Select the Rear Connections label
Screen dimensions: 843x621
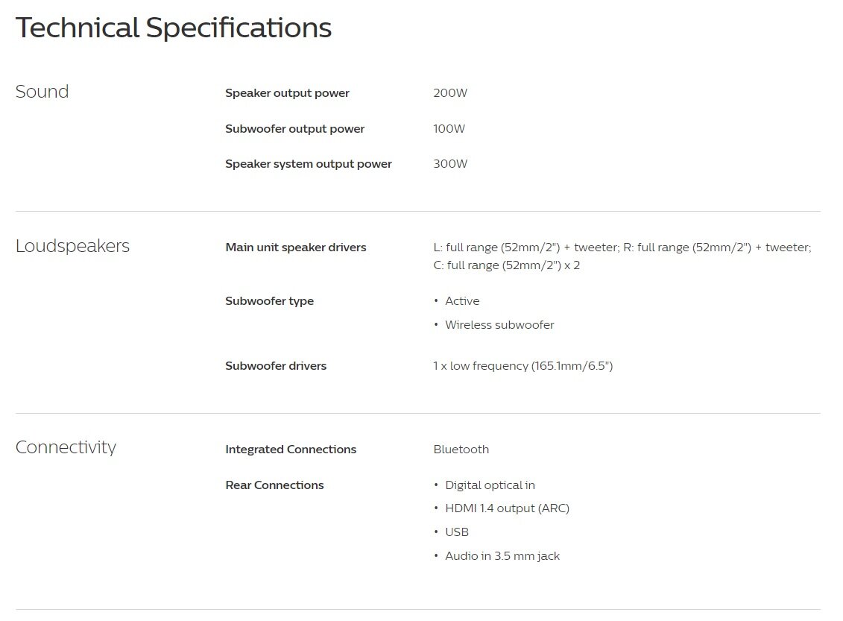[x=274, y=485]
